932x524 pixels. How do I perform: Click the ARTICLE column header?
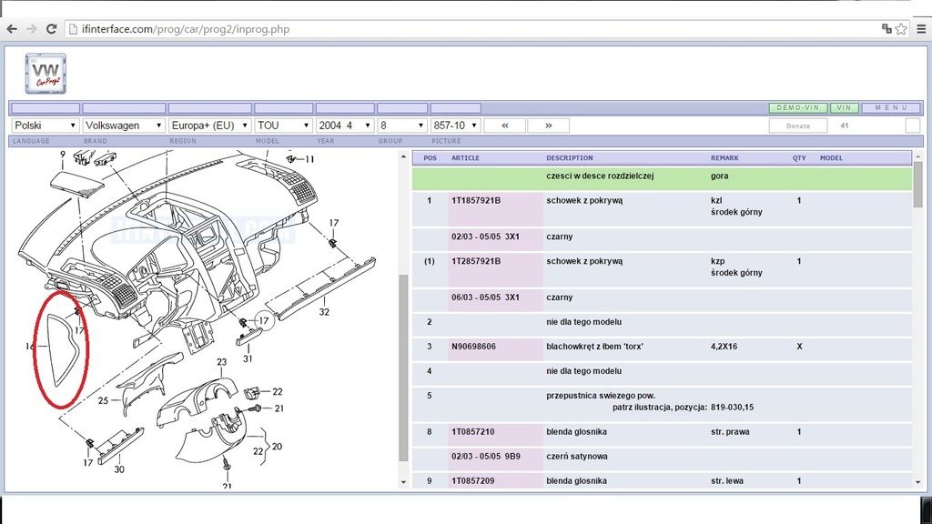coord(465,158)
